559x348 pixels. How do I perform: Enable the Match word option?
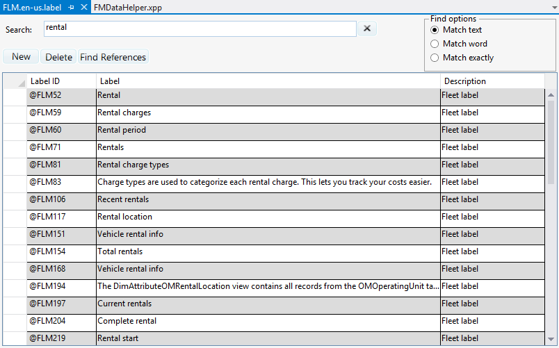click(435, 44)
